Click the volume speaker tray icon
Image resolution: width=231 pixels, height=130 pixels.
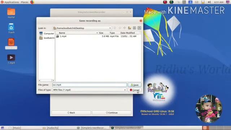(209, 2)
